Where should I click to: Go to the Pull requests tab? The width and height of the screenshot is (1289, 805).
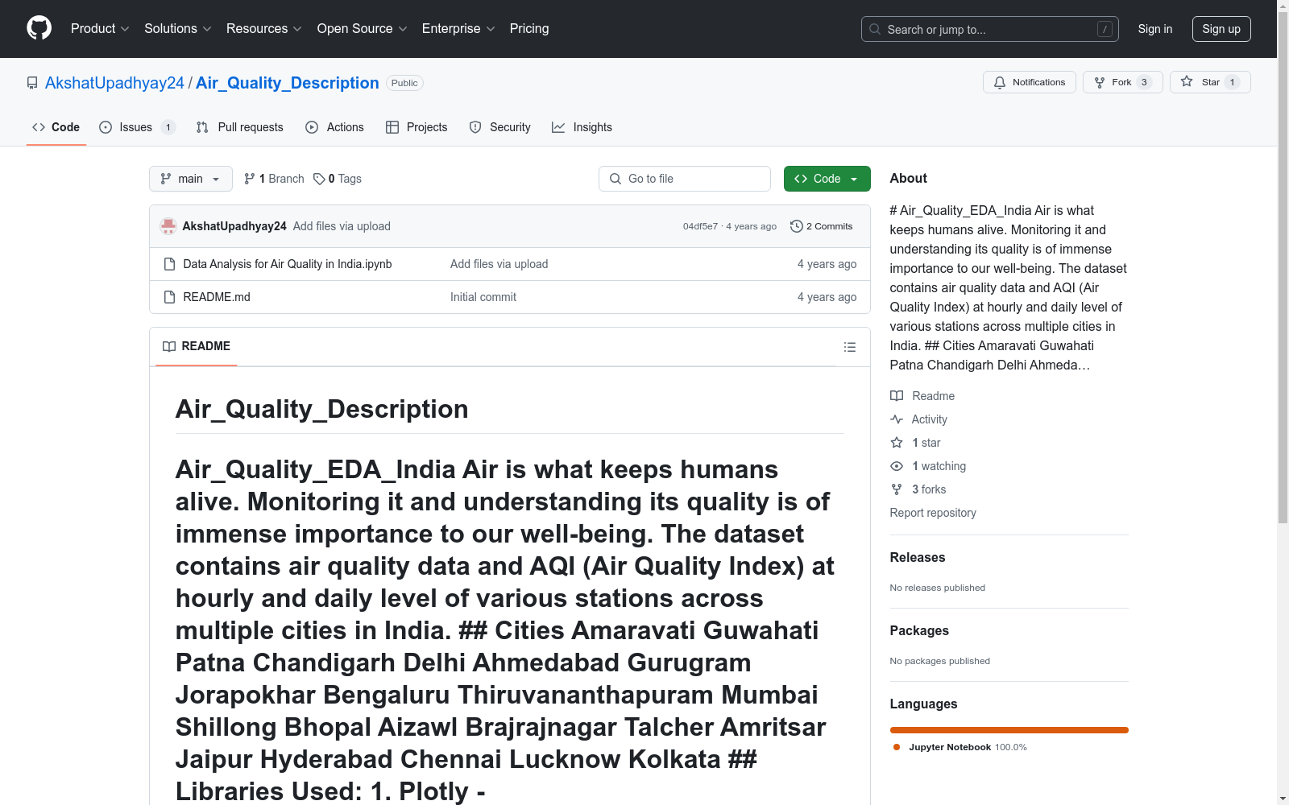(x=240, y=127)
